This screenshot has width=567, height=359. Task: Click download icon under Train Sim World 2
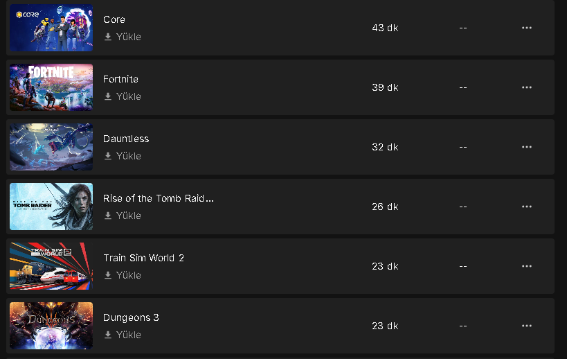pyautogui.click(x=108, y=275)
